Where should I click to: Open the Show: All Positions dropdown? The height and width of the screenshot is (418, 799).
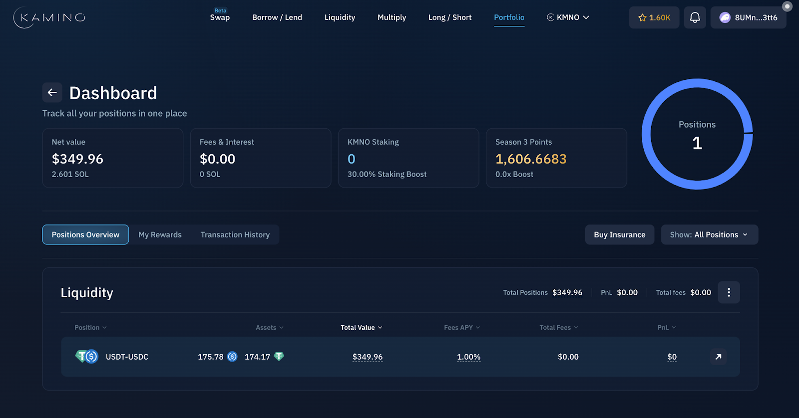[710, 234]
